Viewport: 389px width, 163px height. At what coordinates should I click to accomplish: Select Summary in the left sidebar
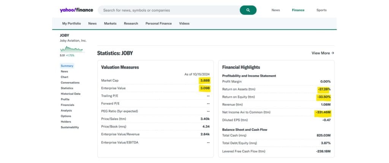(67, 66)
